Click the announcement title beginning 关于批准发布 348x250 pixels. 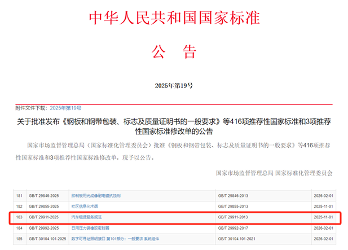[x=174, y=126]
